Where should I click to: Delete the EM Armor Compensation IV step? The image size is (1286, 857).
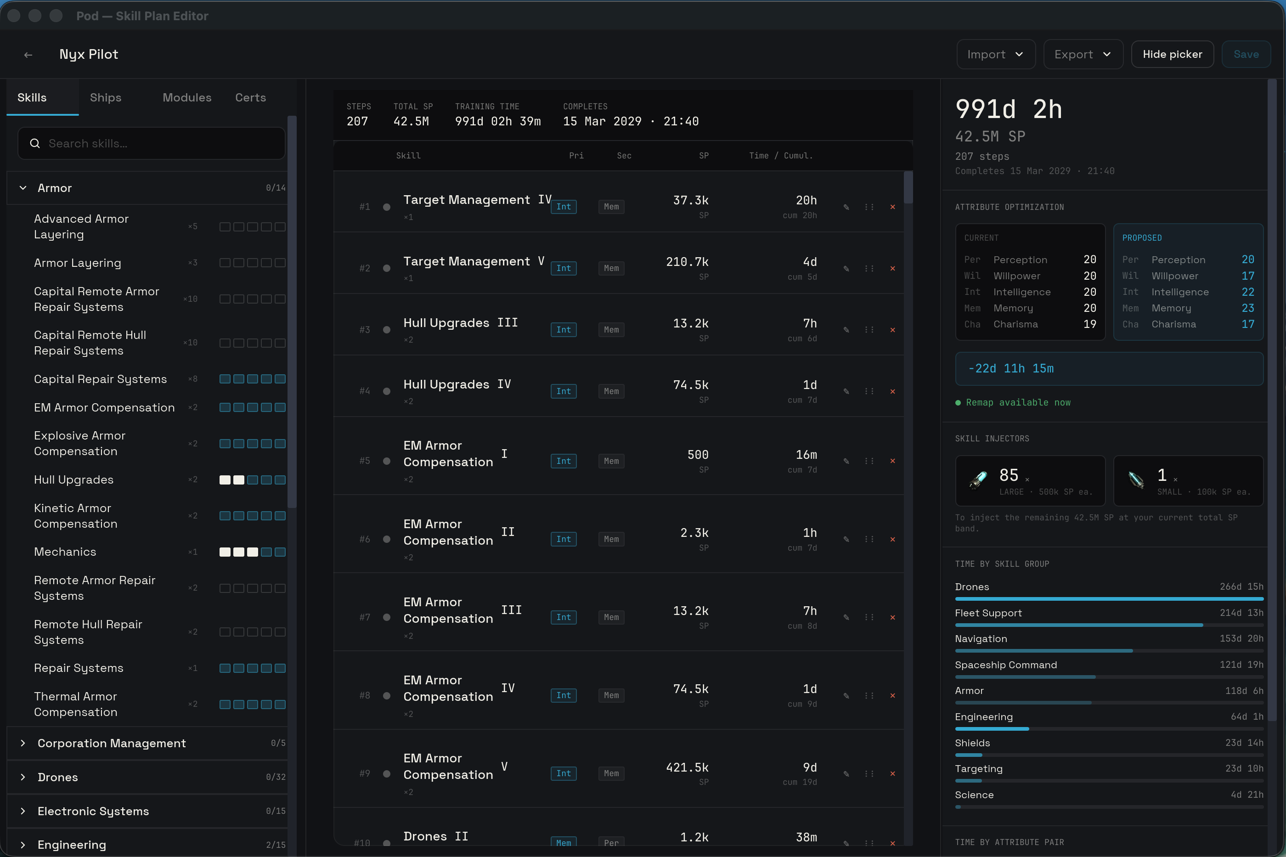pyautogui.click(x=892, y=696)
